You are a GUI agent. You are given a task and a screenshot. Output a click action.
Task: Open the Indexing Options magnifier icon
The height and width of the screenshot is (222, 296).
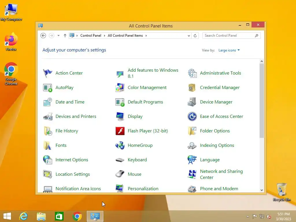pos(192,145)
